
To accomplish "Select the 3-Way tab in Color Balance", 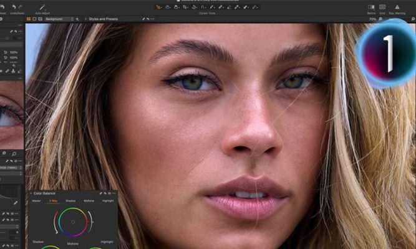I will (x=53, y=201).
